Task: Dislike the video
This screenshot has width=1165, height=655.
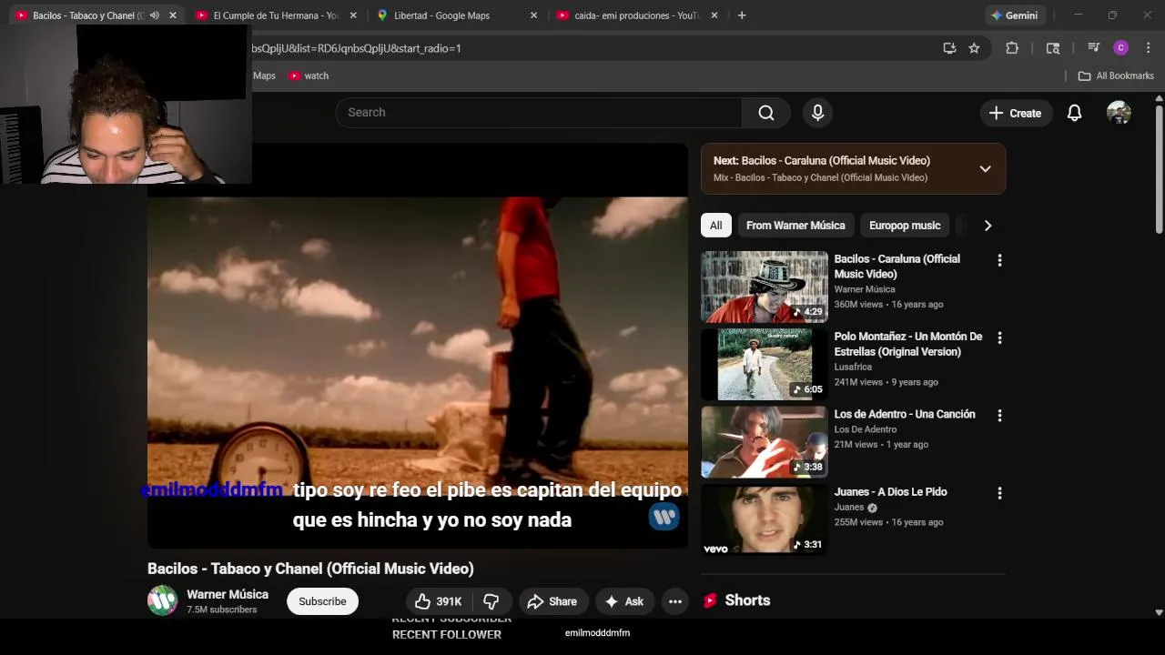Action: pos(491,601)
